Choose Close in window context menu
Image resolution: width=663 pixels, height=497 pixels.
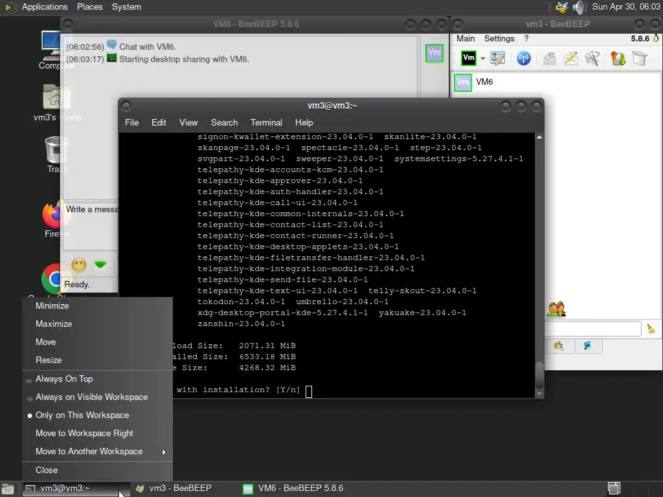click(x=97, y=470)
